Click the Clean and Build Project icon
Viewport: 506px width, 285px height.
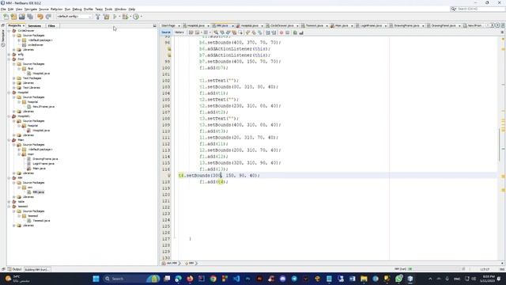[106, 17]
